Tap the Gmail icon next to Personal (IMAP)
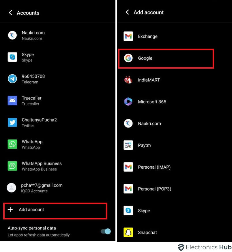Screen dimensions: 232x252 [x=128, y=167]
